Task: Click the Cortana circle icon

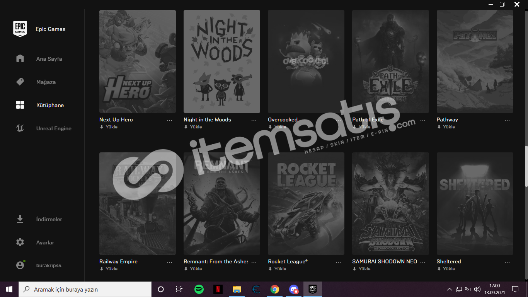Action: point(161,289)
